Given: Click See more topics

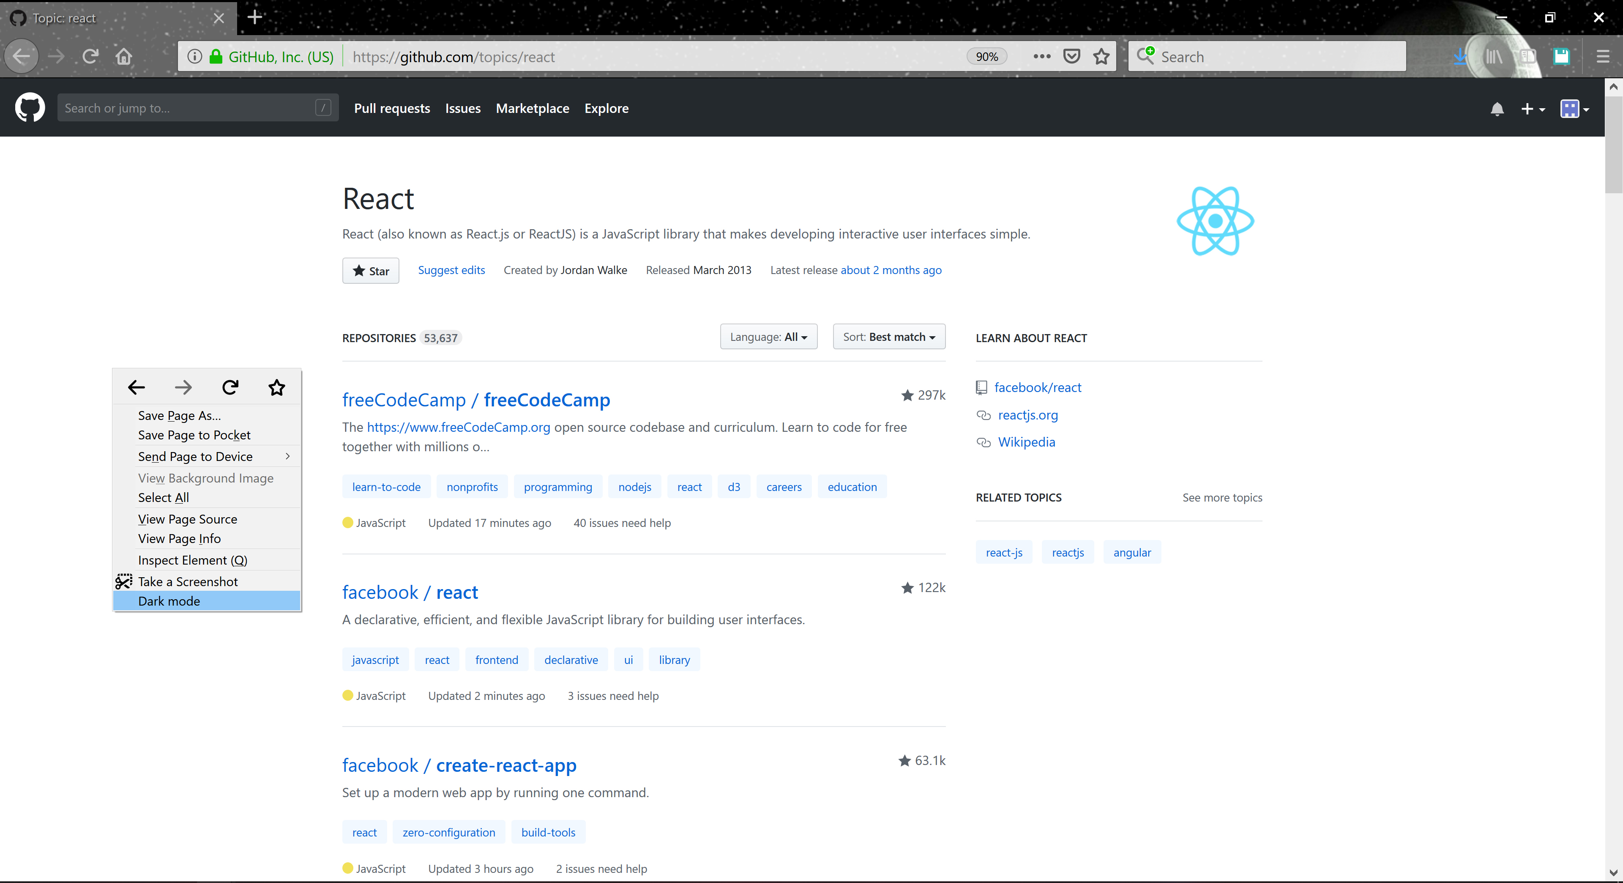Looking at the screenshot, I should tap(1221, 497).
